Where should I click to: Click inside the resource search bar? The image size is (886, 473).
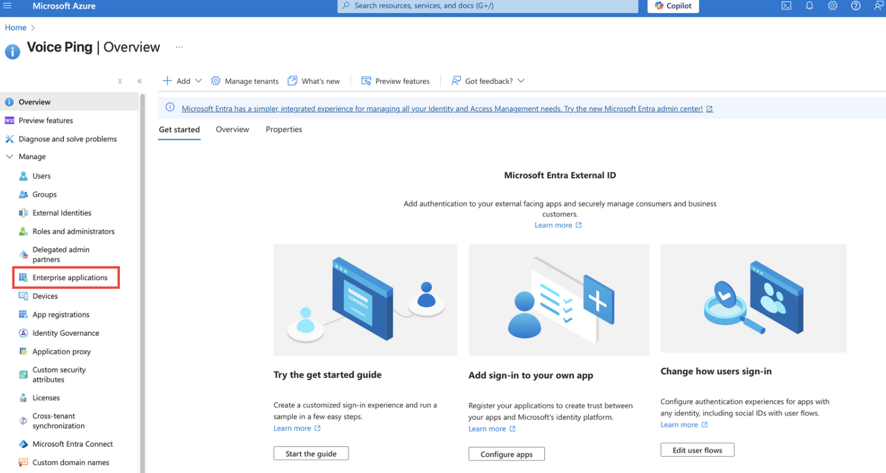(x=487, y=6)
